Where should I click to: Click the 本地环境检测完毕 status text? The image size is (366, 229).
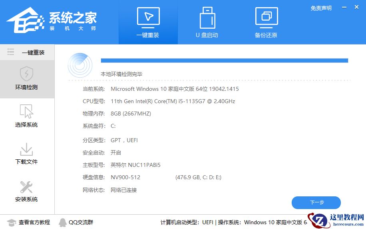(121, 74)
